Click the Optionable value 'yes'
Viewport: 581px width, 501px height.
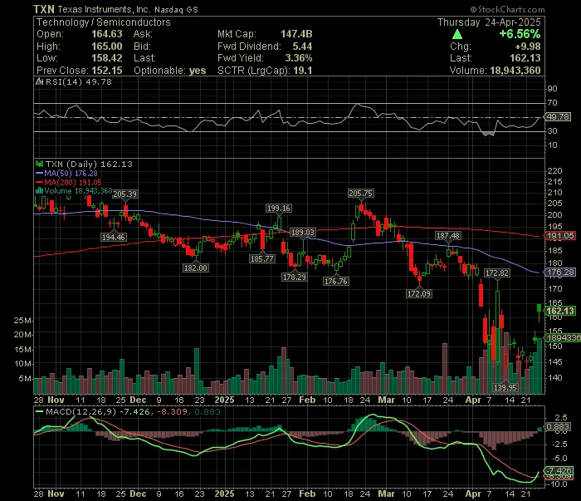198,71
